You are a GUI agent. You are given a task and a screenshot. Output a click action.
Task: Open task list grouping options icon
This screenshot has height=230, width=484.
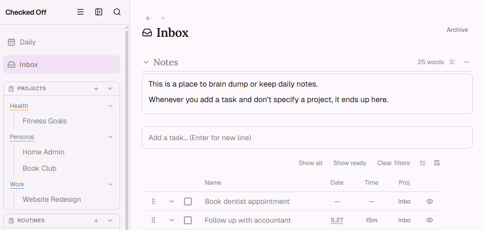pyautogui.click(x=422, y=163)
